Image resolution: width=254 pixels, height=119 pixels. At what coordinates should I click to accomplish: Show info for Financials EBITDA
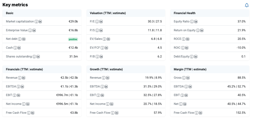pyautogui.click(x=18, y=87)
